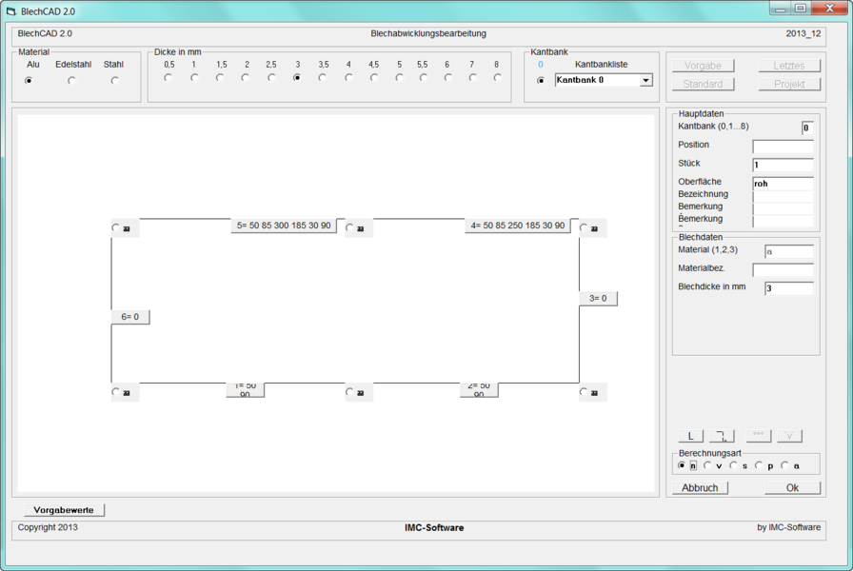Click the Letztes button
The image size is (853, 571).
coord(789,66)
